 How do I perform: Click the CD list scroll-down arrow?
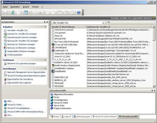click(154, 86)
